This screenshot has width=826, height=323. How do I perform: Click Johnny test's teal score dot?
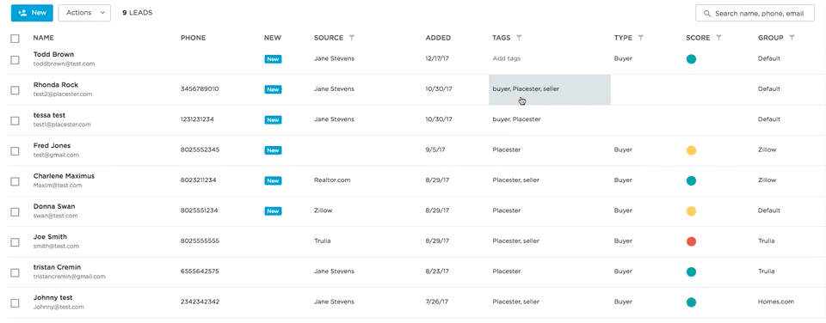(691, 302)
